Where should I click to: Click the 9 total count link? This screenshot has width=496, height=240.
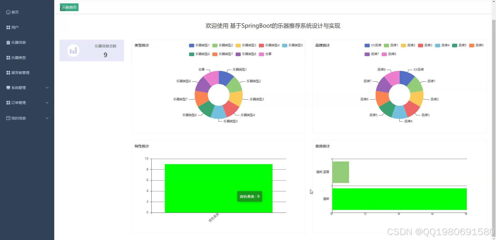105,55
